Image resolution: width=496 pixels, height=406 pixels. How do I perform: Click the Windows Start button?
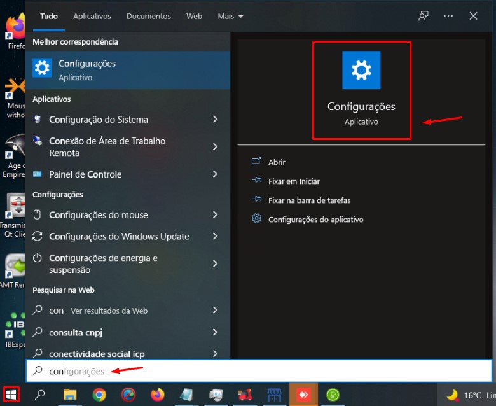click(x=11, y=395)
